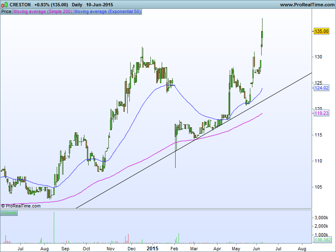Click the CRESTON instrument name

[20, 5]
